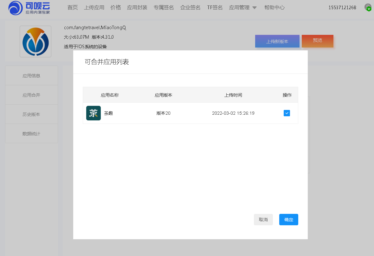
Task: Confirm the merge with the 确定 button
Action: tap(288, 220)
